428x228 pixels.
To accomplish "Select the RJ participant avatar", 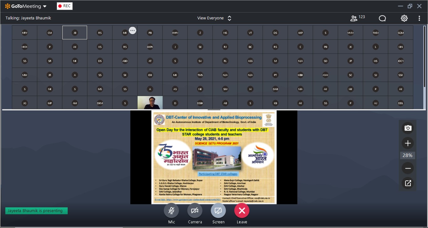I will click(225, 47).
